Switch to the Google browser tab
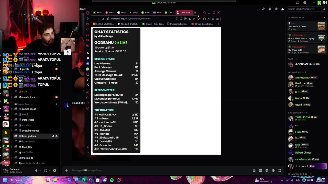This screenshot has width=328, height=184. coord(122,13)
